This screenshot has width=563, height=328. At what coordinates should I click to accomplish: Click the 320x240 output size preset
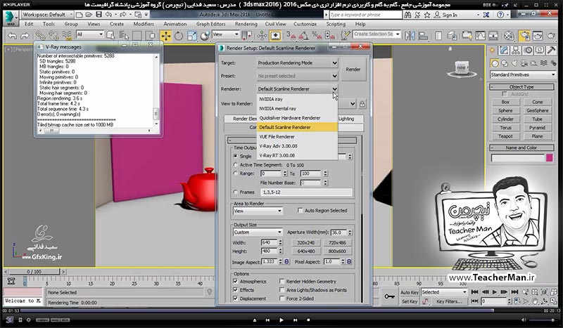(x=305, y=243)
